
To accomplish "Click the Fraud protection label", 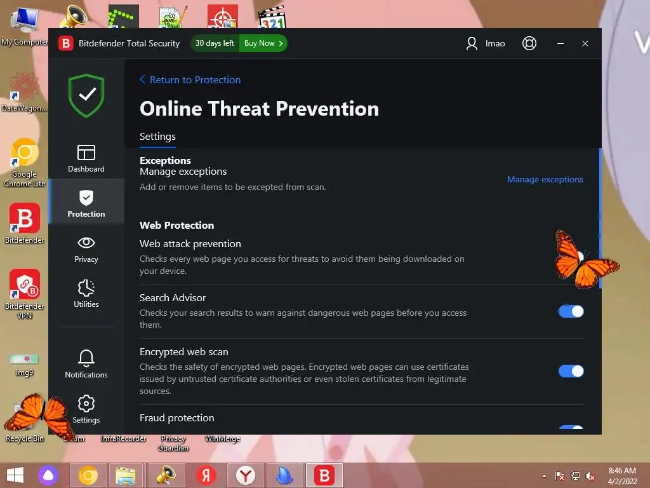I will [176, 418].
